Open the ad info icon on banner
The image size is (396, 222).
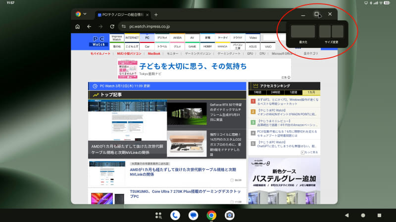click(x=289, y=77)
